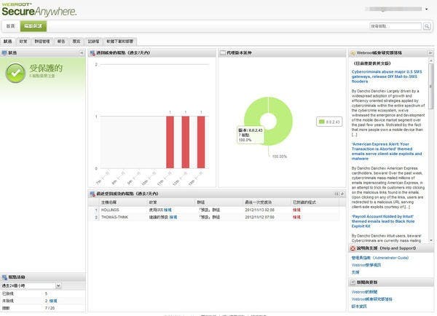Open the last tab in the sub-tab row
Image resolution: width=437 pixels, height=316 pixels.
(x=120, y=42)
